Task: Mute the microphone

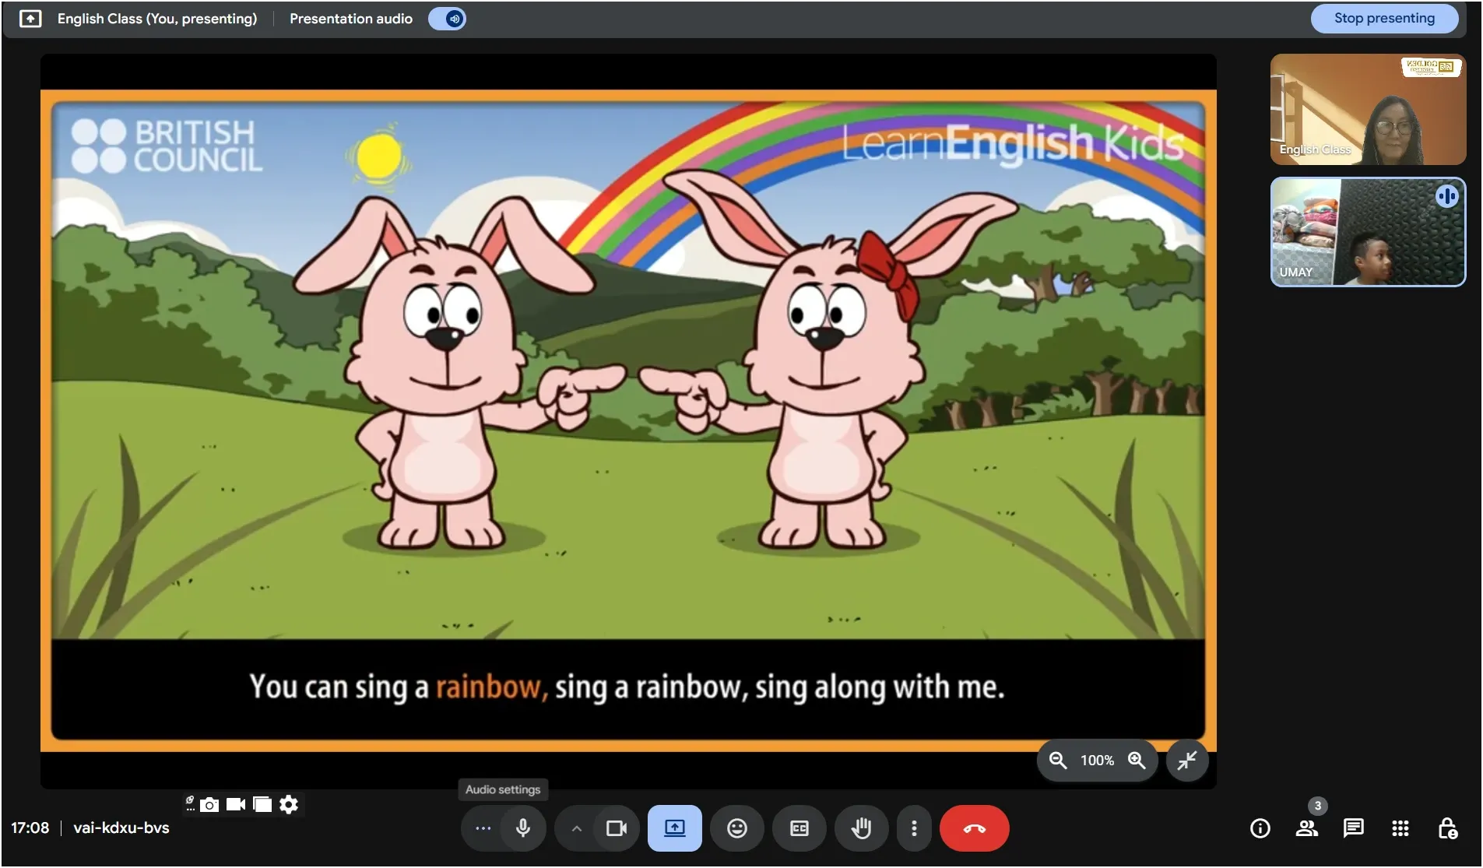Action: tap(522, 828)
